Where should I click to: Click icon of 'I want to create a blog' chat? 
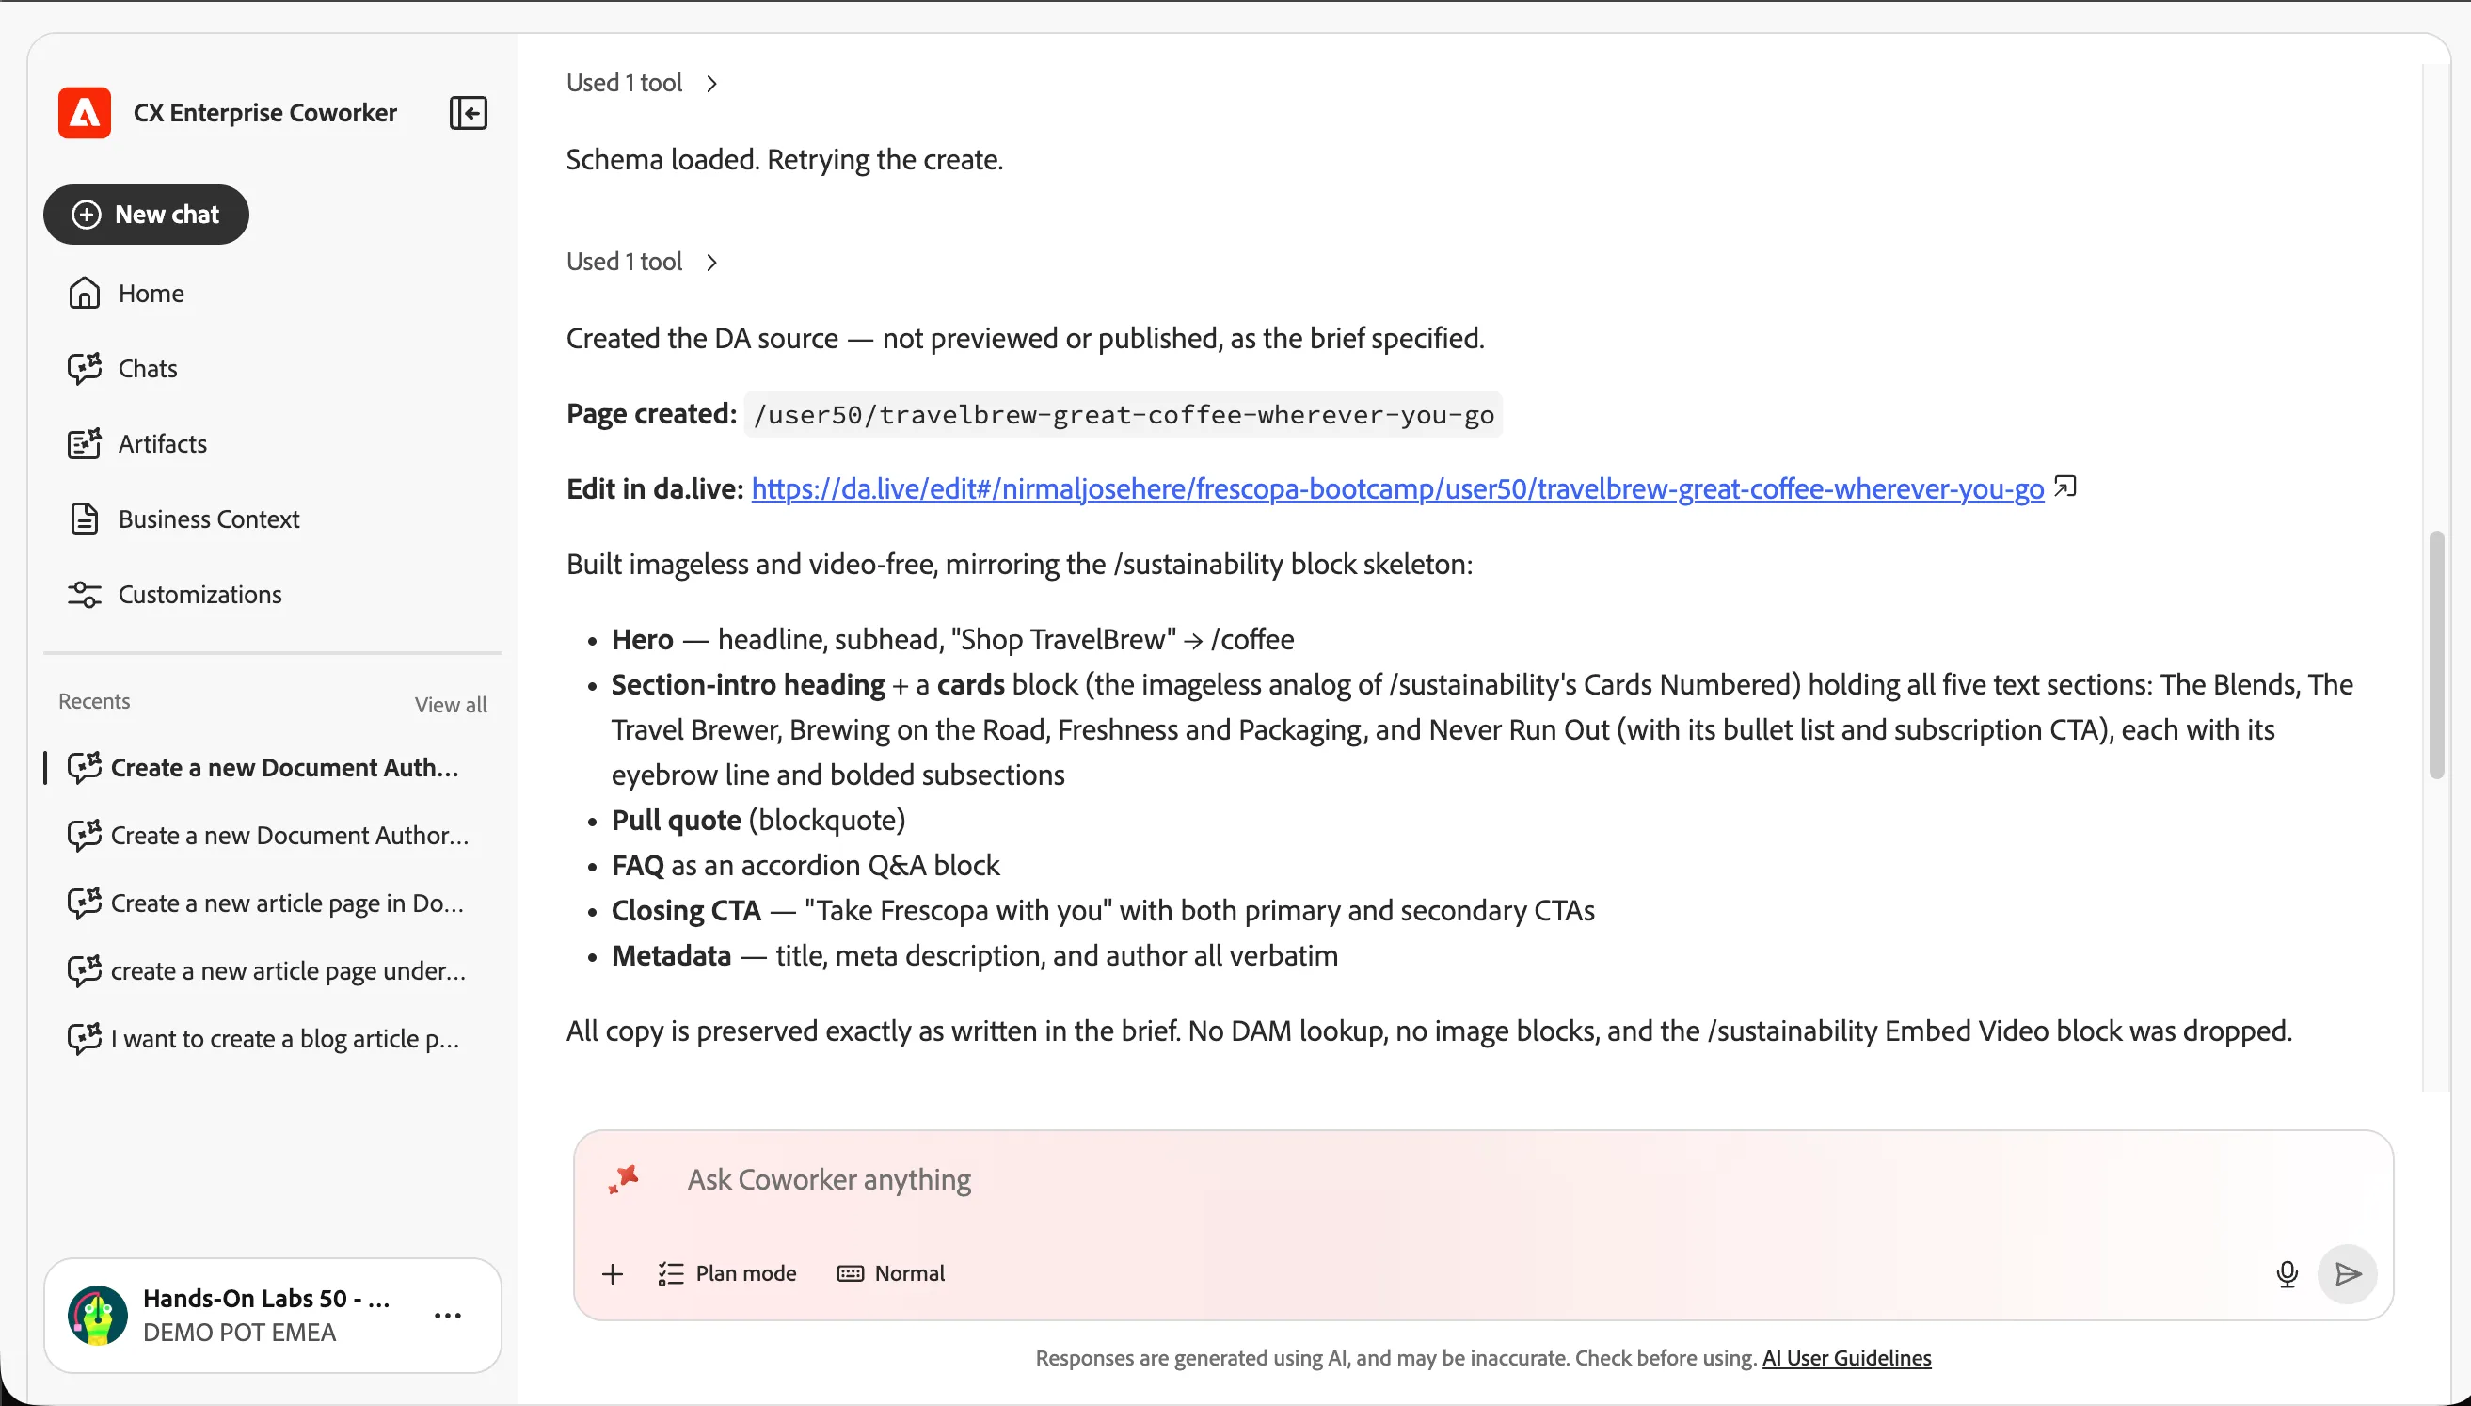(84, 1038)
